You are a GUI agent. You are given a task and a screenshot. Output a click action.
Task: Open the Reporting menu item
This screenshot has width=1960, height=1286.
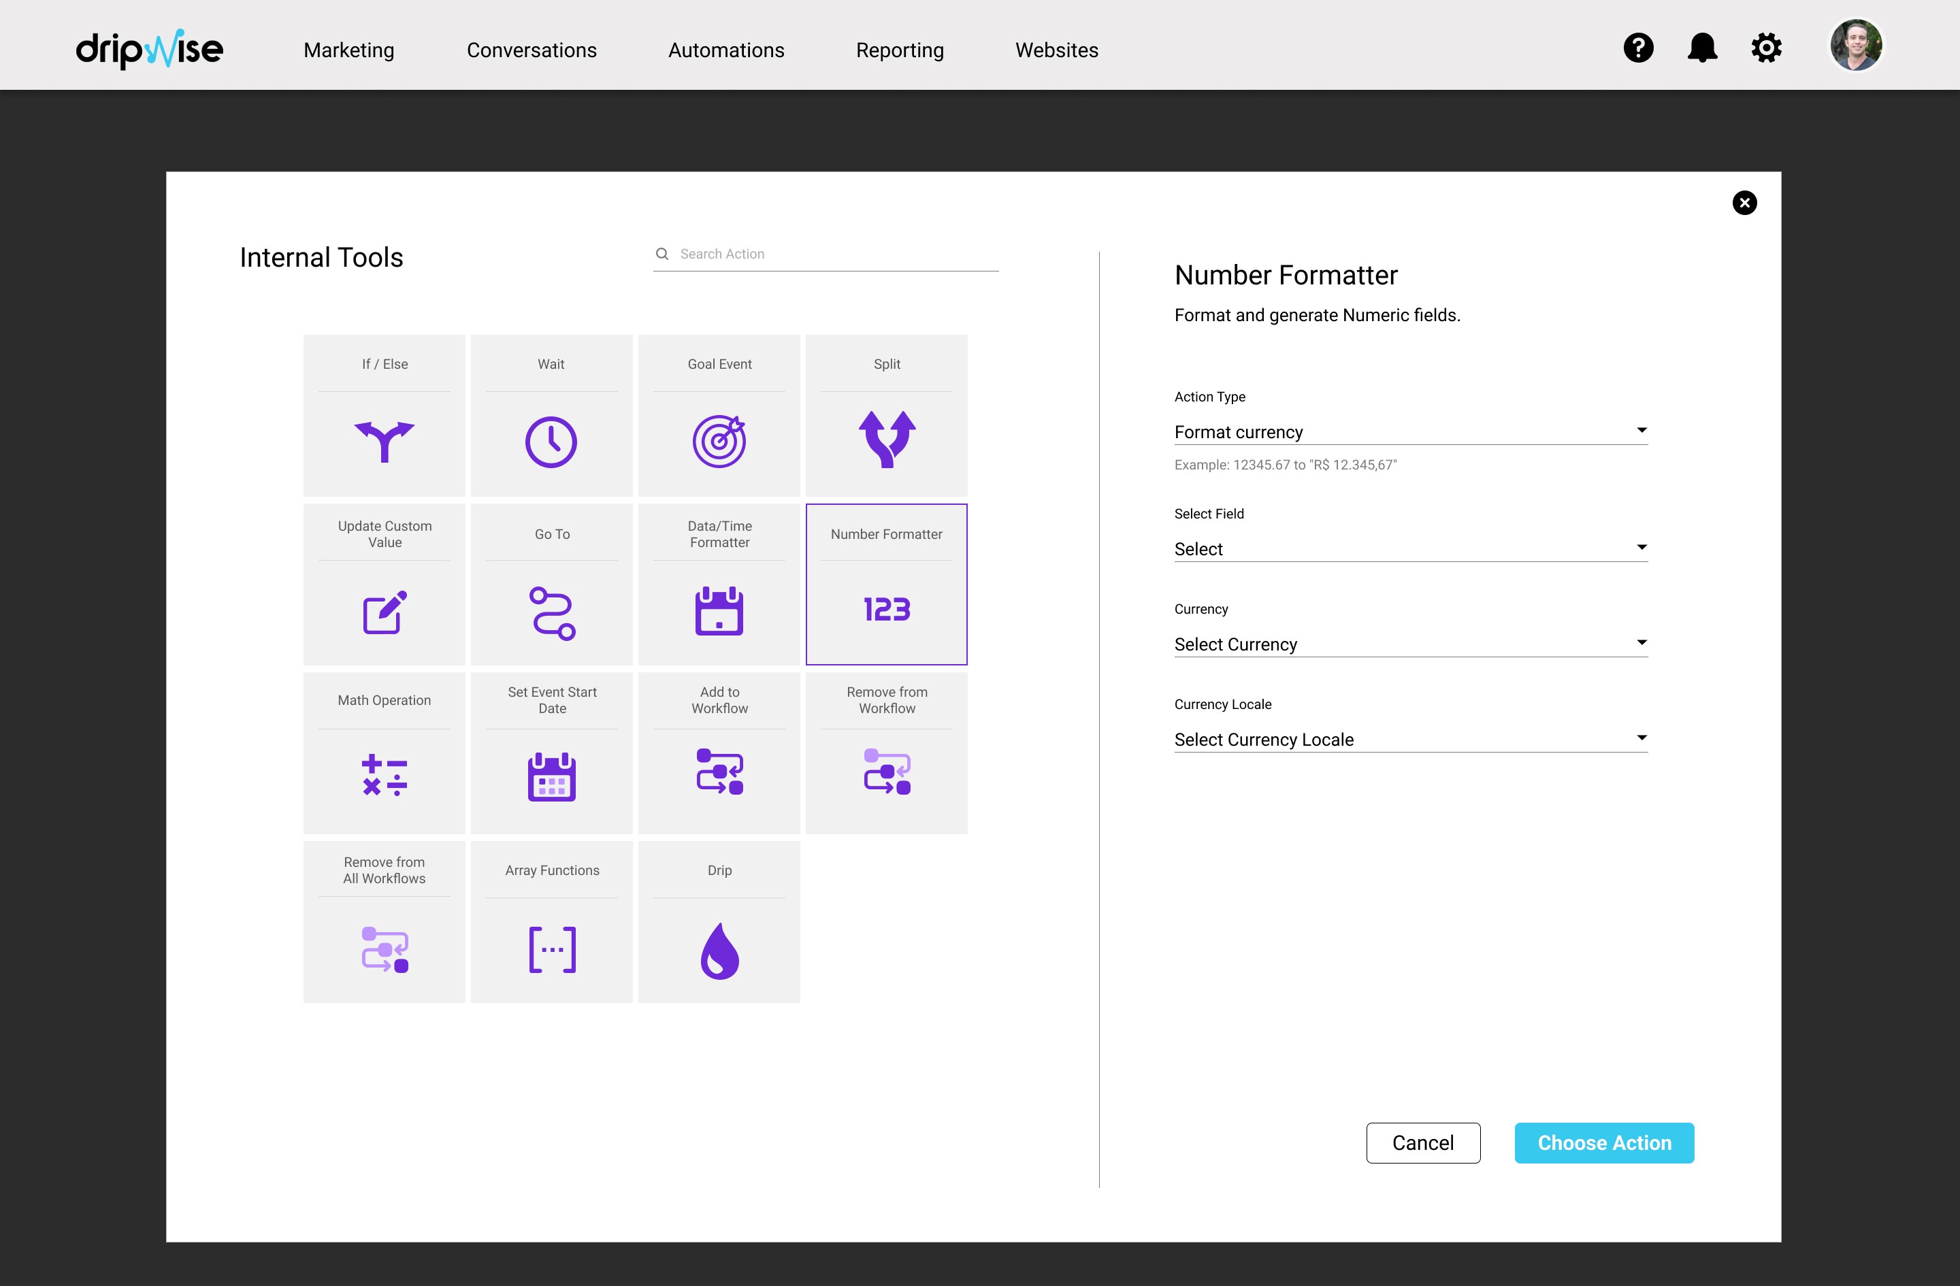click(899, 50)
